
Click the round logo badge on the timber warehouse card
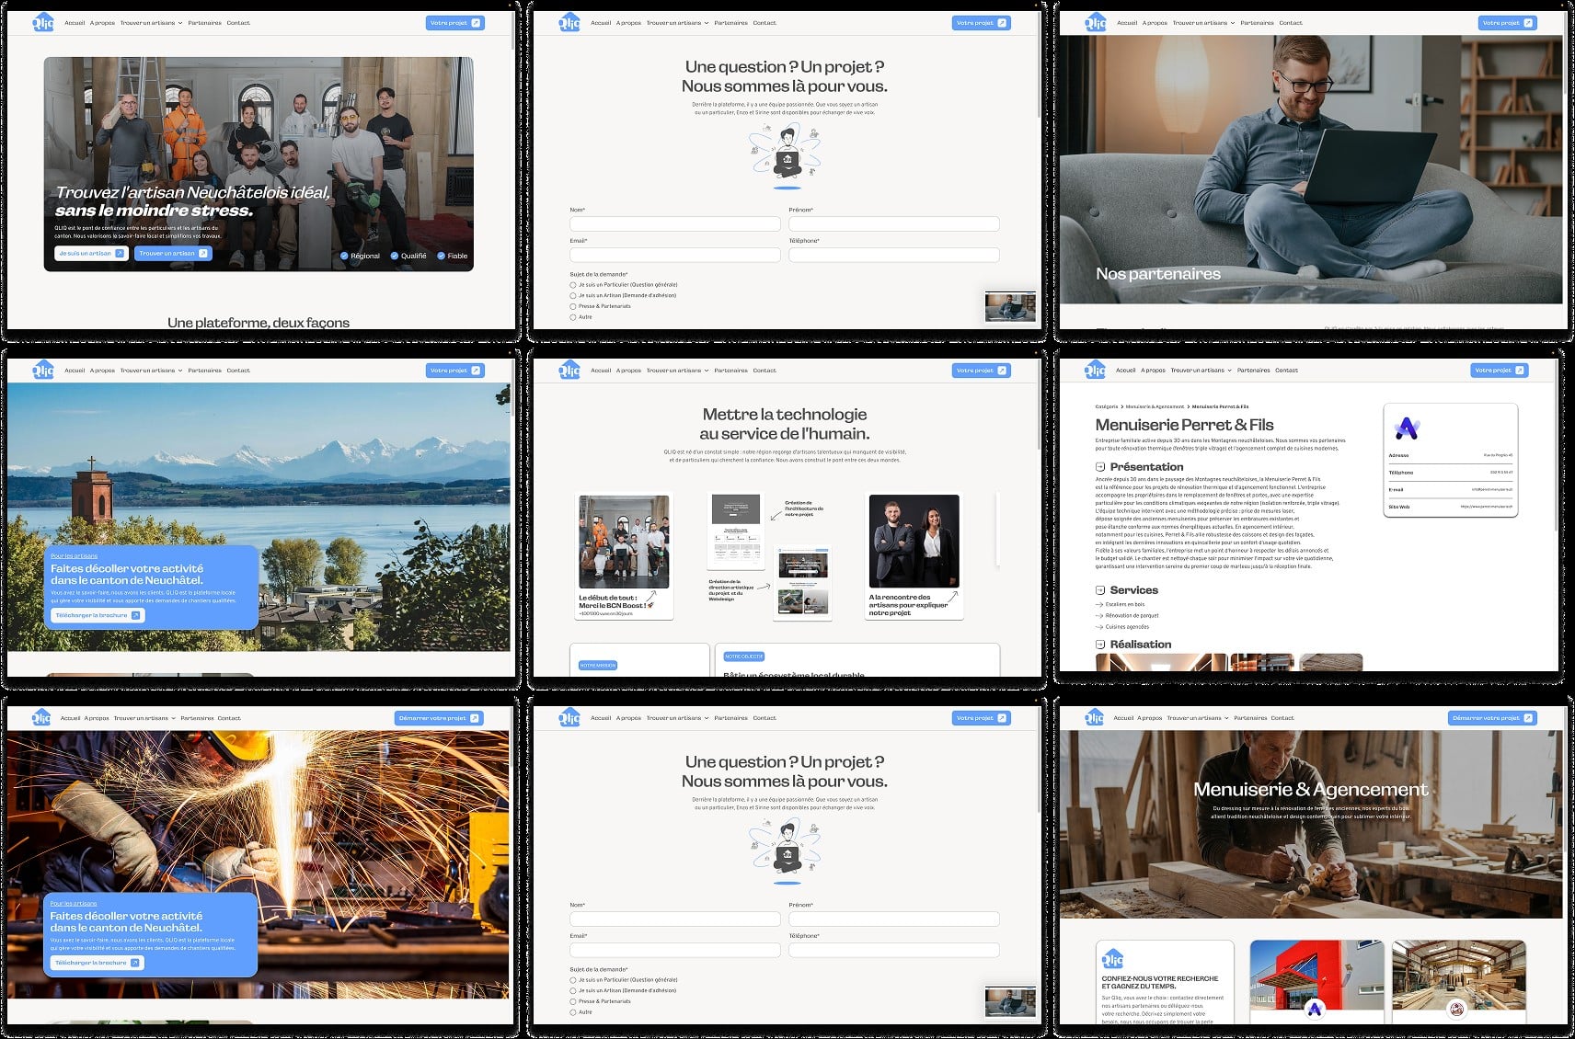pos(1457,1009)
